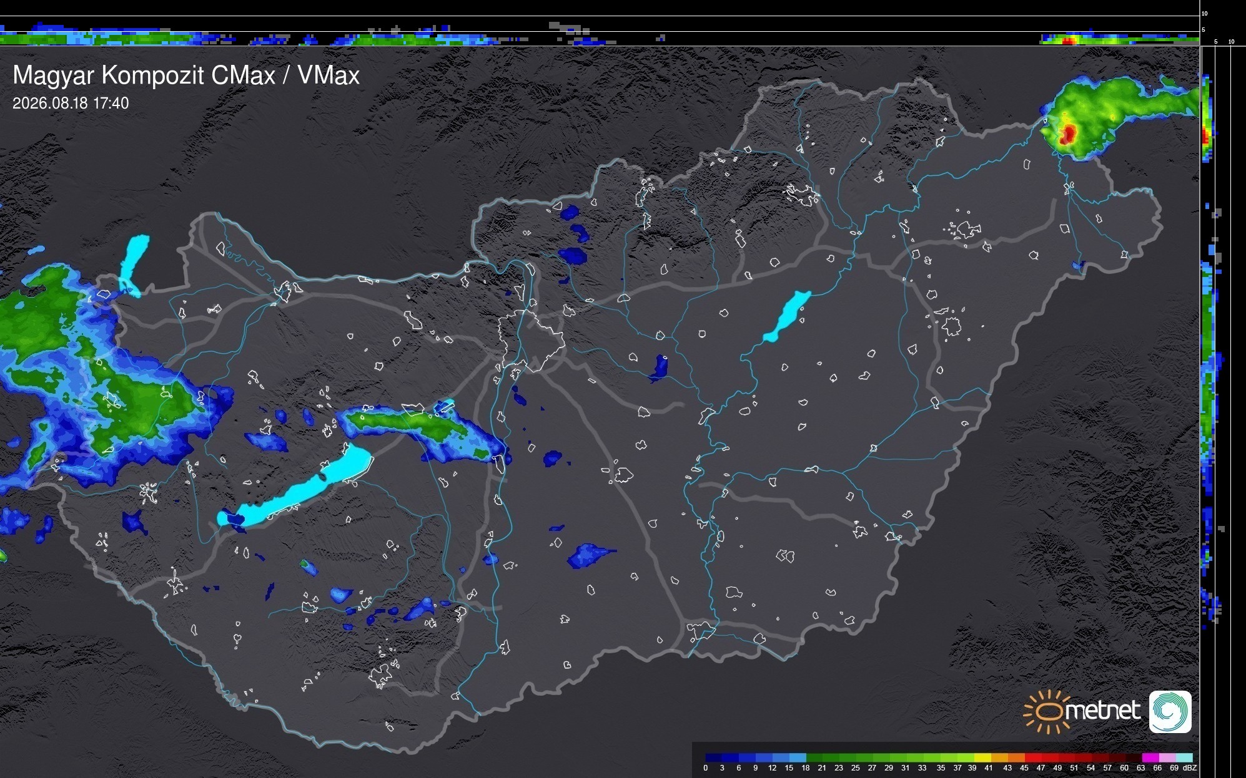Click the dBZ unit label in legend
The height and width of the screenshot is (778, 1246).
coord(1189,768)
